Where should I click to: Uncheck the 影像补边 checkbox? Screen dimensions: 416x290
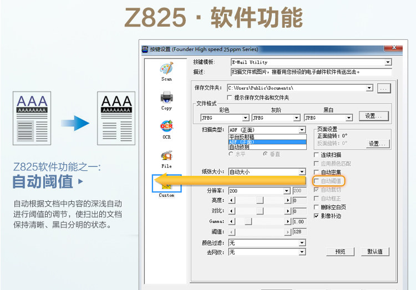[x=316, y=216]
